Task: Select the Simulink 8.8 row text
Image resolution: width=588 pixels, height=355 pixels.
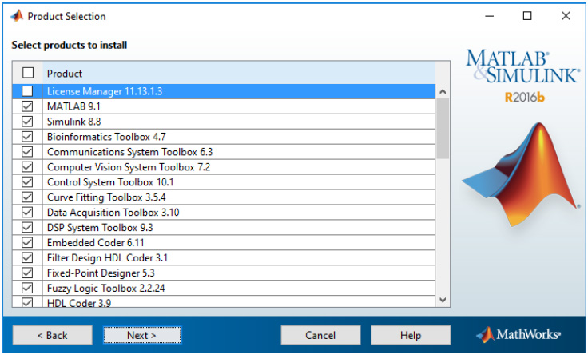Action: [73, 122]
